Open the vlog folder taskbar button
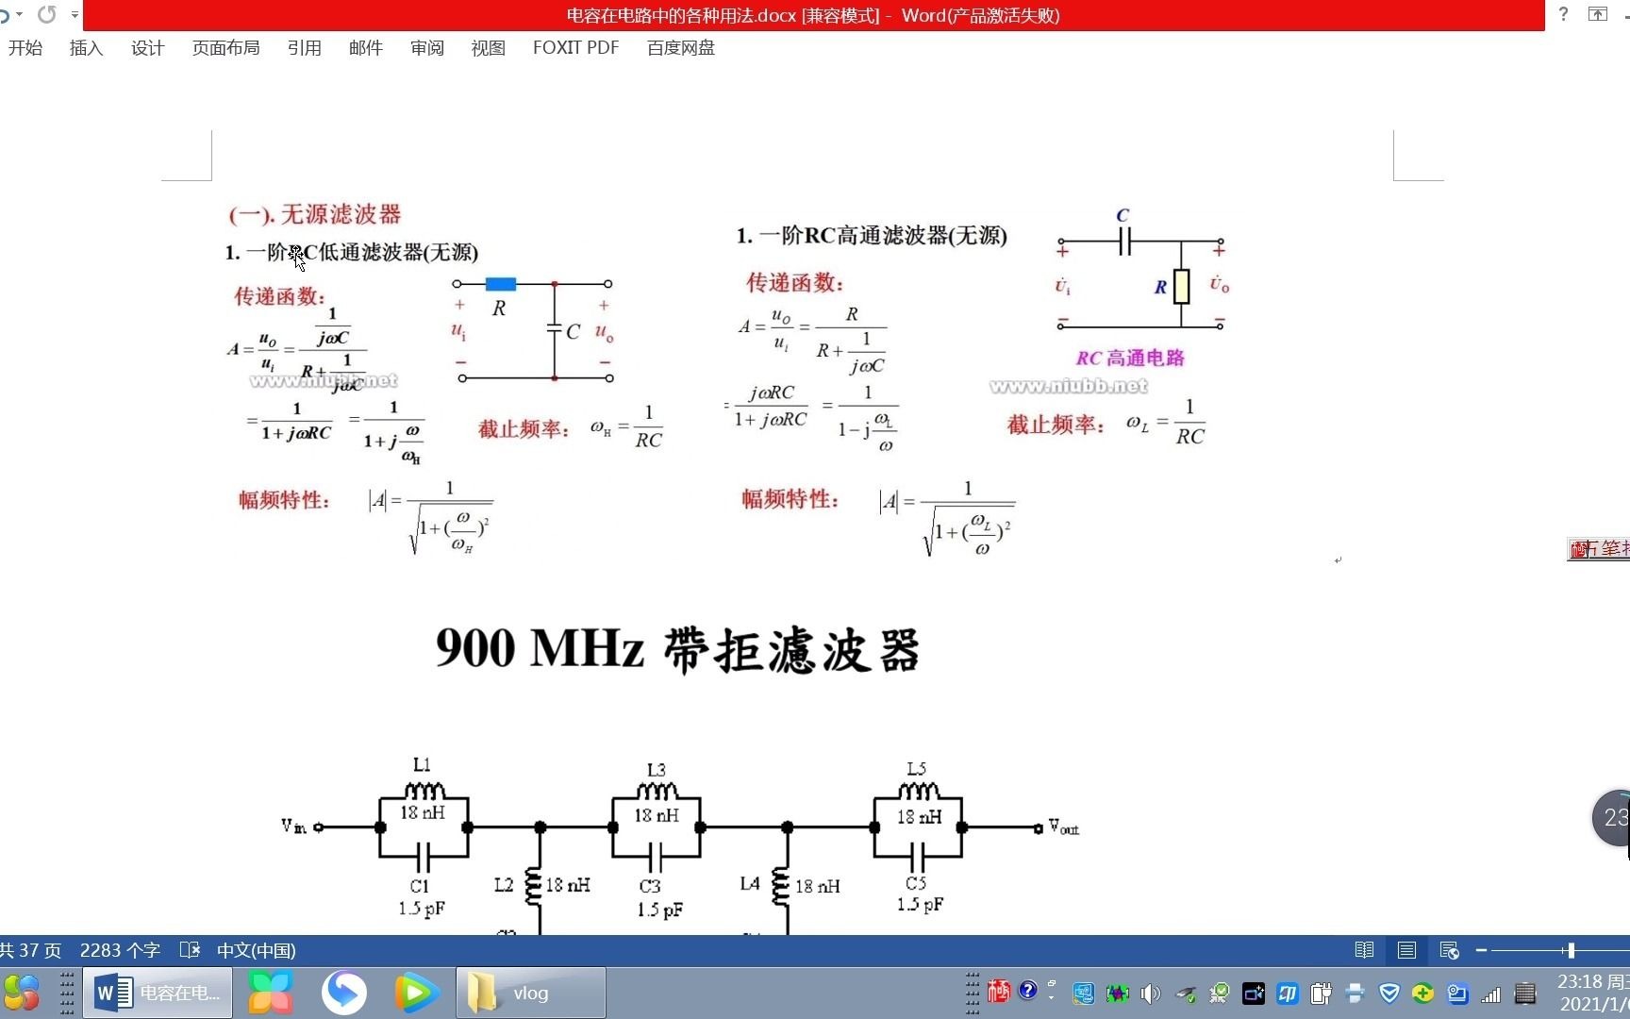Image resolution: width=1630 pixels, height=1019 pixels. [x=531, y=993]
